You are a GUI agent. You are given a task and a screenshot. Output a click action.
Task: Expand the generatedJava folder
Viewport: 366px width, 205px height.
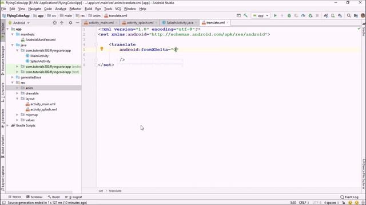pyautogui.click(x=13, y=77)
